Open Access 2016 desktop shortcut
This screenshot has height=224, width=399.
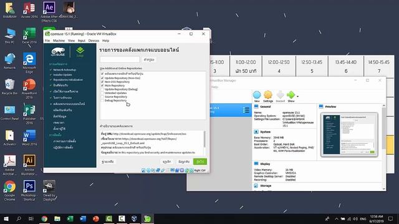[29, 11]
